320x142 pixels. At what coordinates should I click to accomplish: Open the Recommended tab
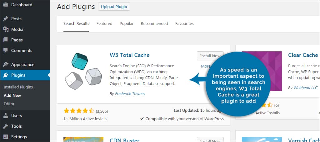click(154, 24)
